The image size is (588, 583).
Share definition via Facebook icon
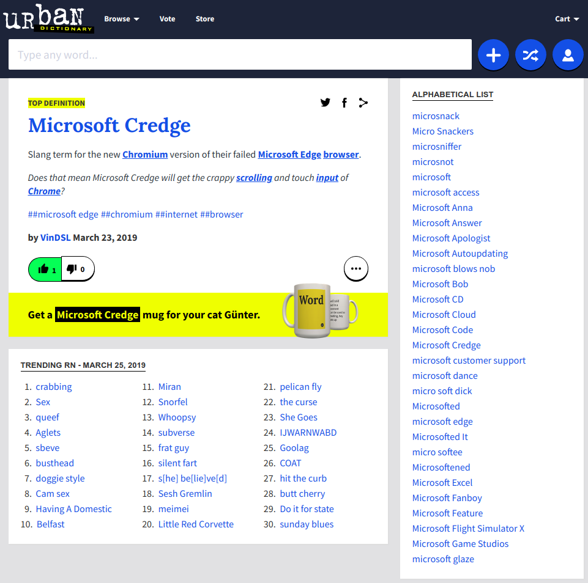(344, 103)
